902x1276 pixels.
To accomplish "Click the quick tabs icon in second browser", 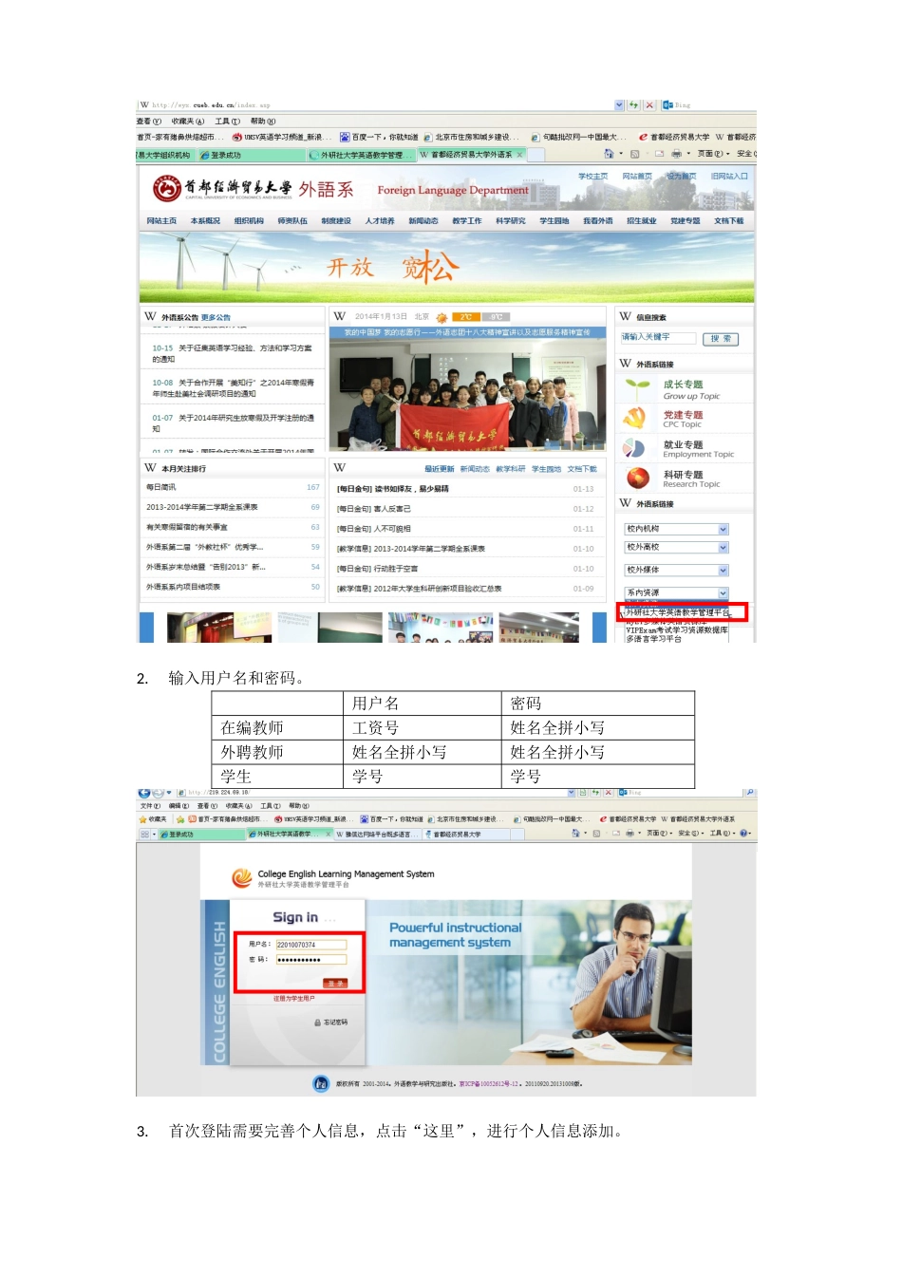I will (x=146, y=835).
